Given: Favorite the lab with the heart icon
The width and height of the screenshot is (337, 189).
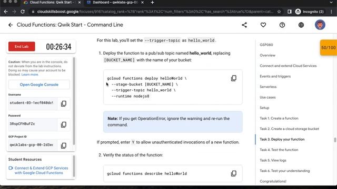Looking at the screenshot, I should tap(263, 25).
